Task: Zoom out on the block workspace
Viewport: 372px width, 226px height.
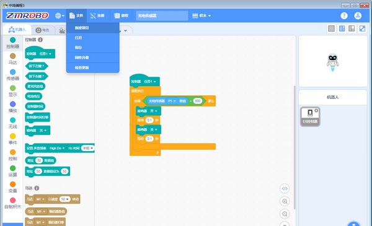Action: pyautogui.click(x=285, y=214)
